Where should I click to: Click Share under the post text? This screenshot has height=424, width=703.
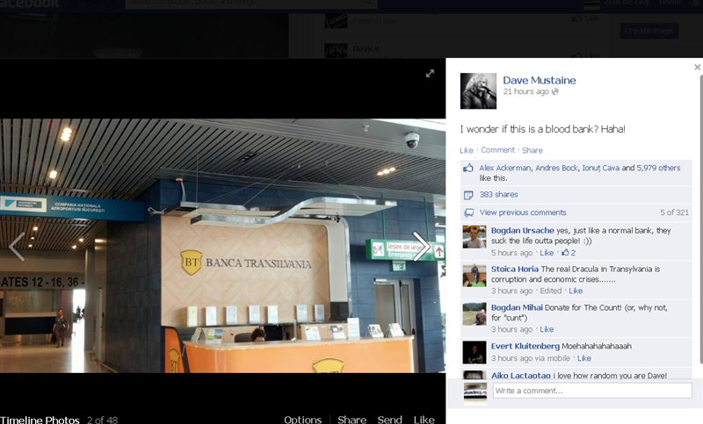[x=533, y=150]
